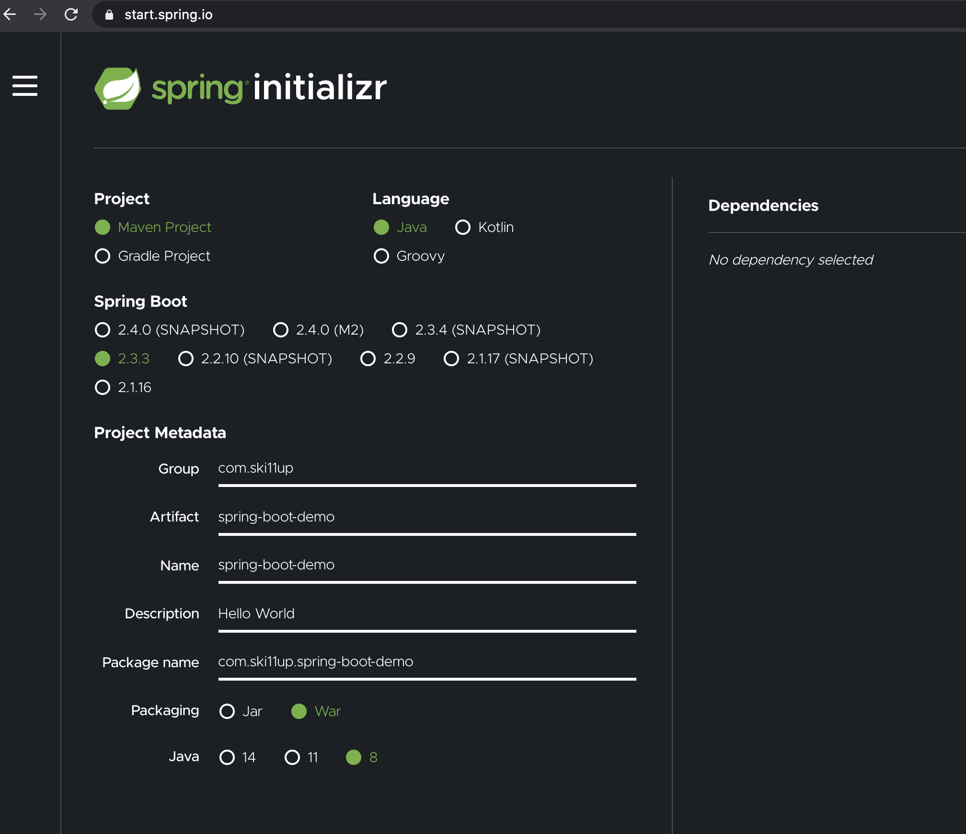This screenshot has width=966, height=834.
Task: Select Gradle Project option
Action: pyautogui.click(x=103, y=256)
